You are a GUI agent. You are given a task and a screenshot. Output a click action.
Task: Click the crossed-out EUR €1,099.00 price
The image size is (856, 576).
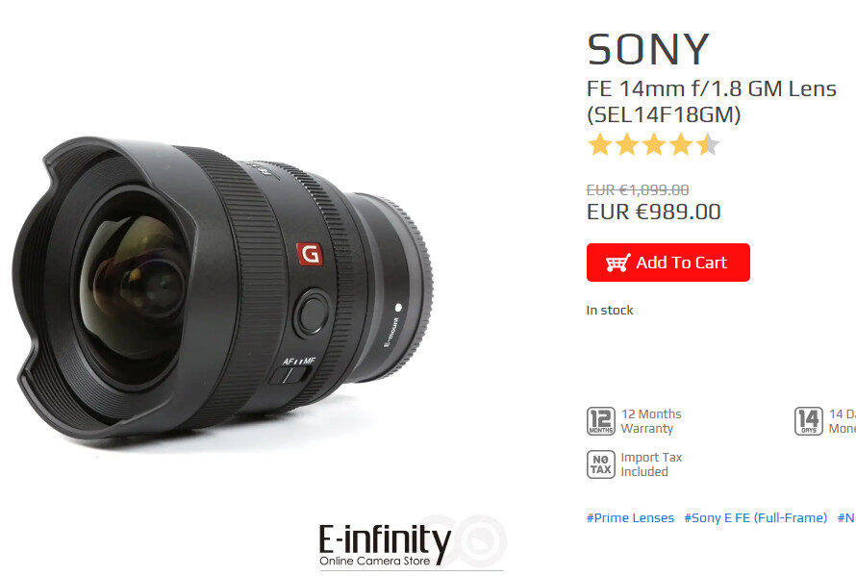click(638, 190)
